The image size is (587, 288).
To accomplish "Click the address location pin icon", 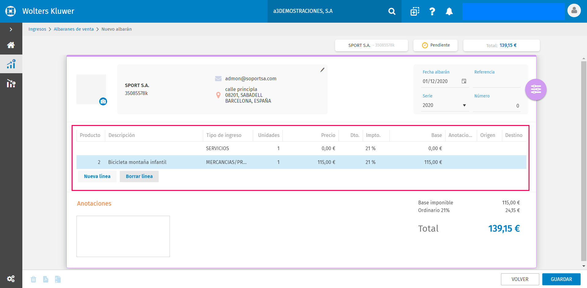I will coord(218,95).
